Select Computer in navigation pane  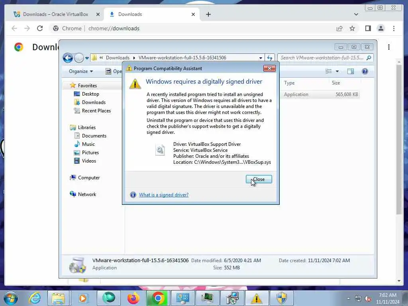click(89, 177)
